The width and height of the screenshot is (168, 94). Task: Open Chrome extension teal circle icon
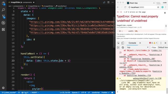coord(162,7)
